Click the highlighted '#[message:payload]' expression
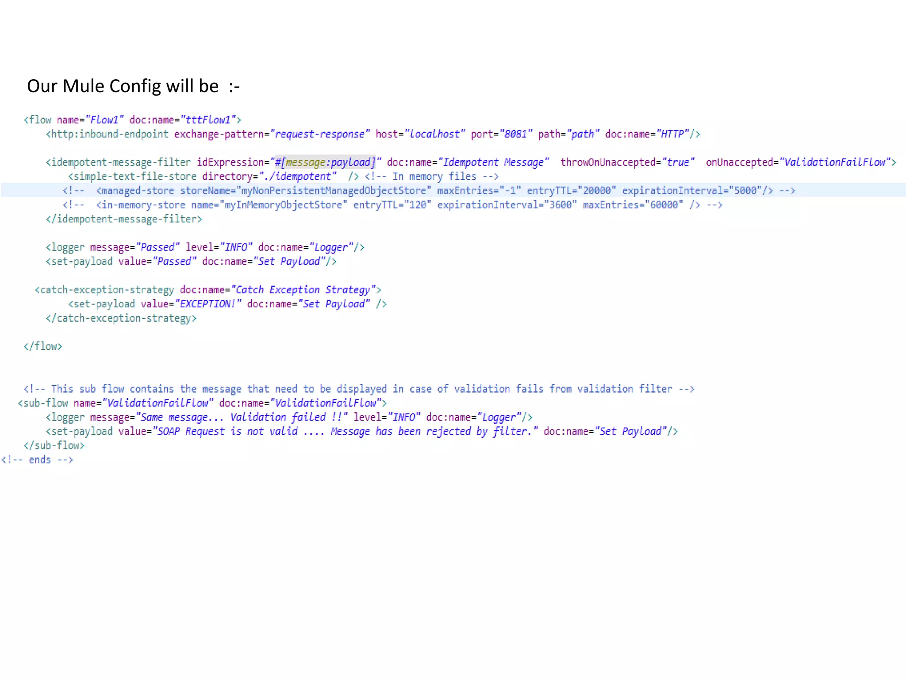 pyautogui.click(x=325, y=162)
